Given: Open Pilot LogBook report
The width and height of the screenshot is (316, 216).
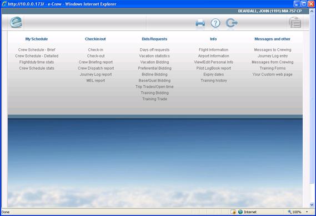Looking at the screenshot, I should pos(214,68).
